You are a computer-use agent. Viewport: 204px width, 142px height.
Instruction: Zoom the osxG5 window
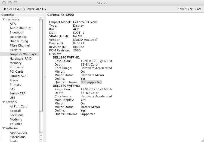tap(16, 3)
